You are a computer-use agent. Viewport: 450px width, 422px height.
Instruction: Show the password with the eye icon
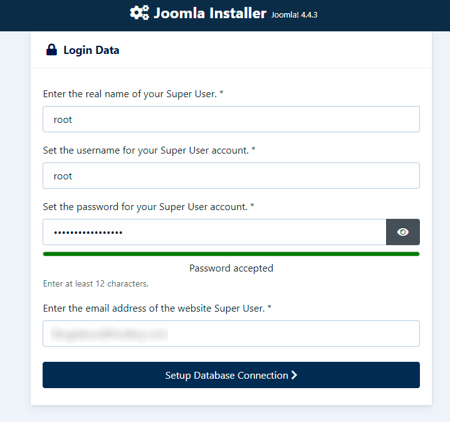(403, 232)
